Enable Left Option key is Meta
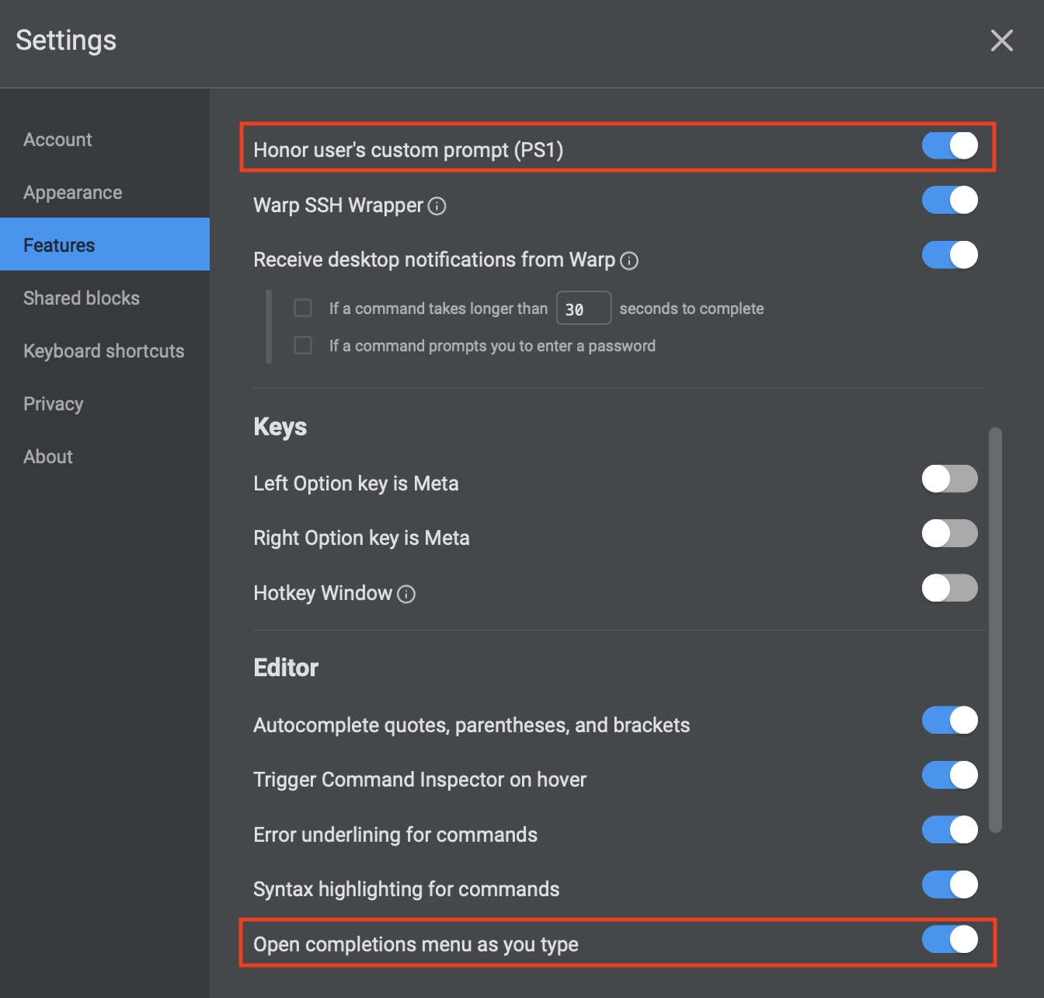1044x998 pixels. coord(949,479)
